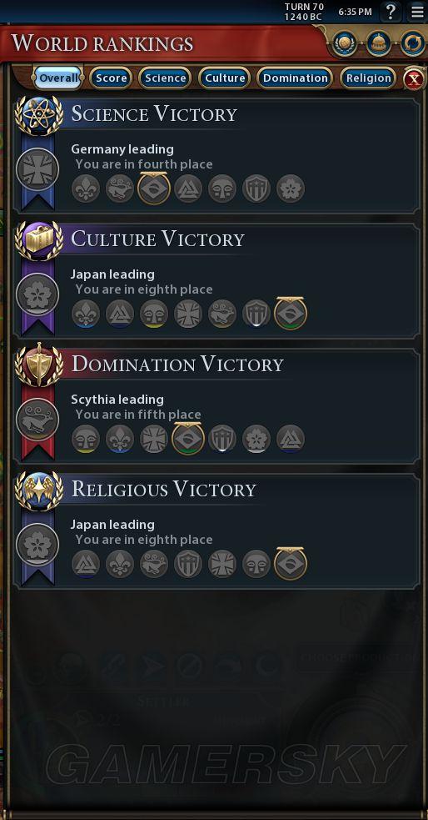Screen dimensions: 428x820
Task: Switch to the Science tab
Action: 165,78
